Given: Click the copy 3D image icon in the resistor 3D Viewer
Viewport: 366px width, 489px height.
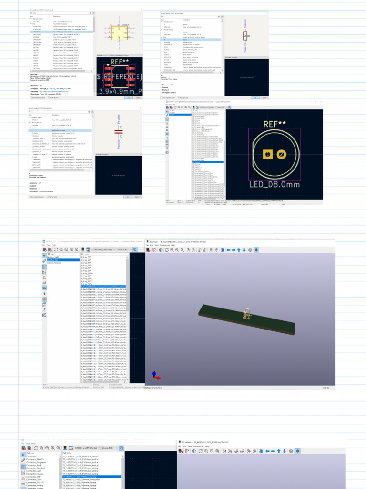Looking at the screenshot, I should (x=154, y=250).
